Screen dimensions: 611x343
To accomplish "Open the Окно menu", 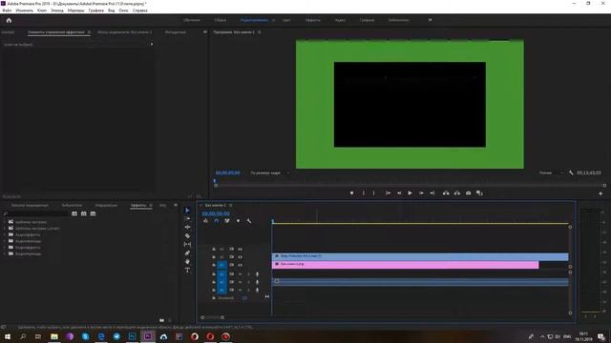I will tap(123, 10).
